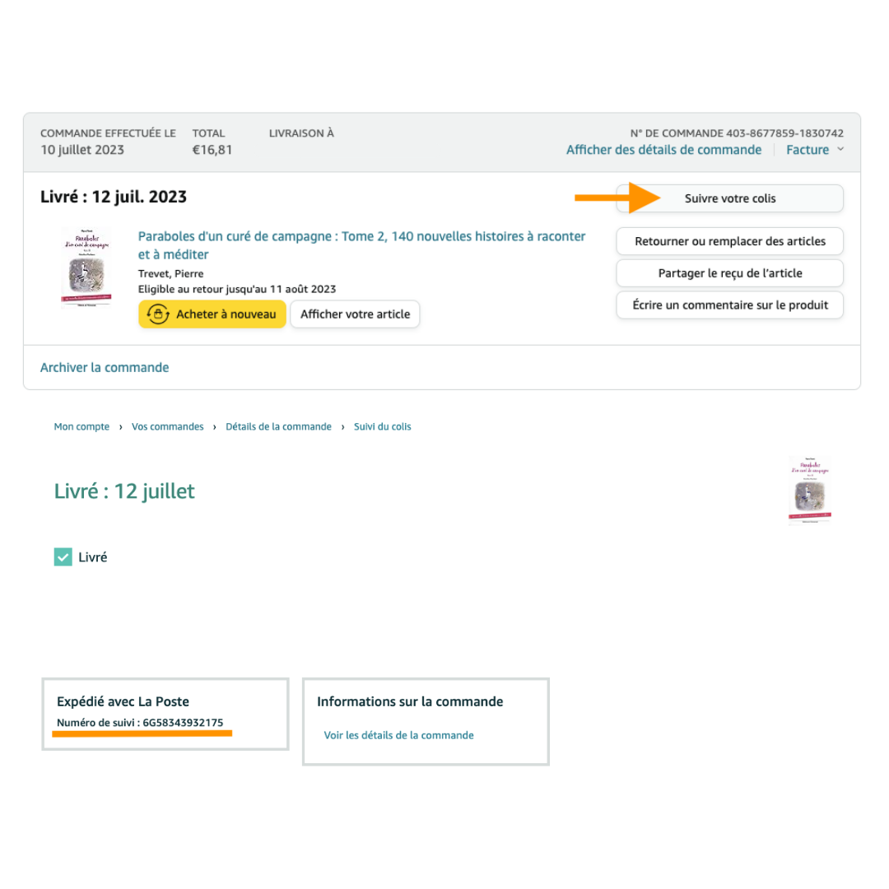Expand the breadcrumb chevron after Vos commandes
This screenshot has height=889, width=889.
coord(215,426)
